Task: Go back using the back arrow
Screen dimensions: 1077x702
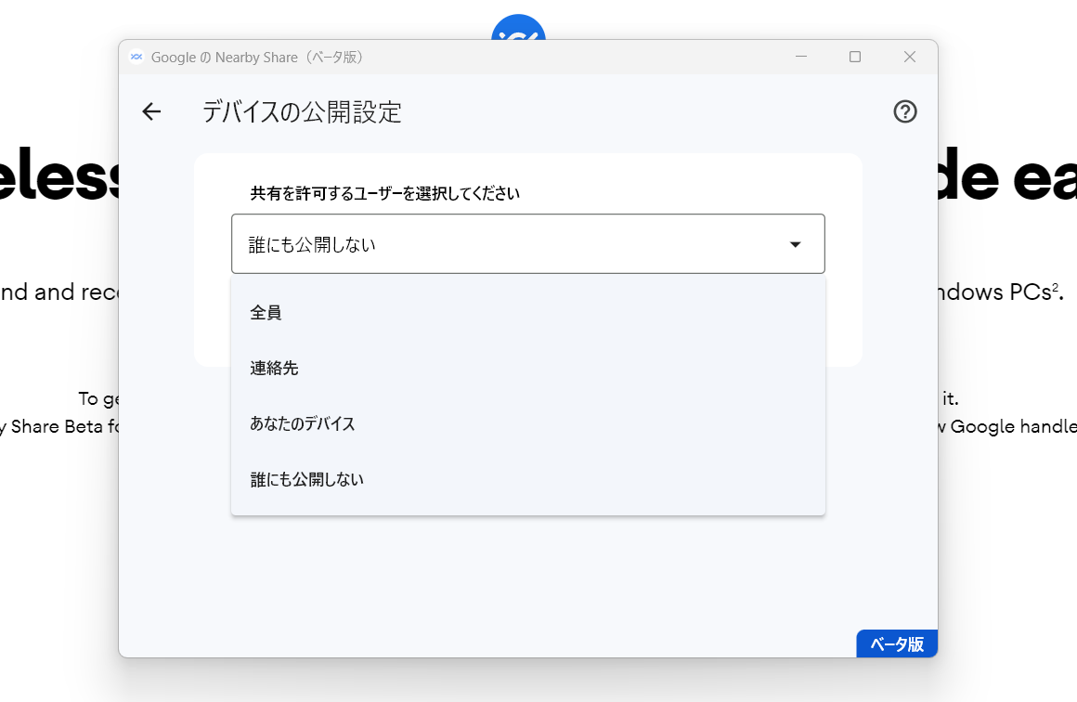Action: (x=151, y=111)
